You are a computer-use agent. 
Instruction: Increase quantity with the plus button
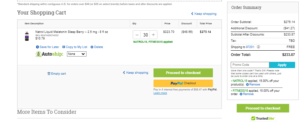[x=153, y=35]
